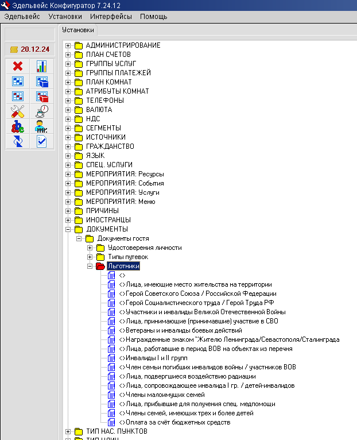The width and height of the screenshot is (357, 440).
Task: Collapse the ДОКУМЕНТЫ tree node
Action: pyautogui.click(x=68, y=229)
